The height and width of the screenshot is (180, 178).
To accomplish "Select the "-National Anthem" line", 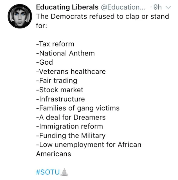I will click(x=65, y=53).
